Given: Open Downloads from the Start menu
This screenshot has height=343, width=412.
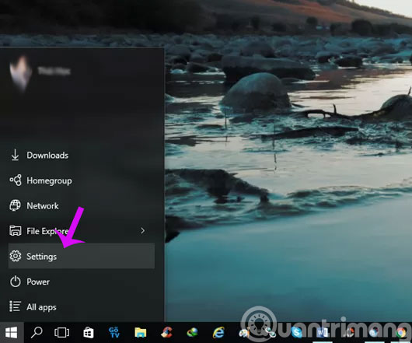Looking at the screenshot, I should coord(81,156).
